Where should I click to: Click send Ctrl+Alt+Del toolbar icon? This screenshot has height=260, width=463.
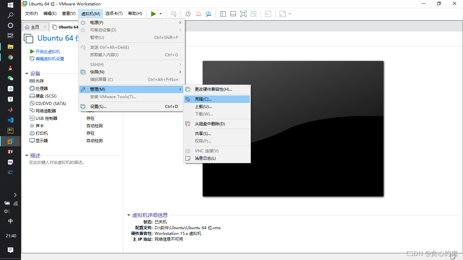tap(174, 14)
